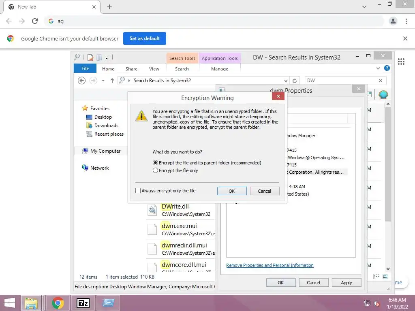Open File Explorer from taskbar
The height and width of the screenshot is (311, 415).
(31, 303)
